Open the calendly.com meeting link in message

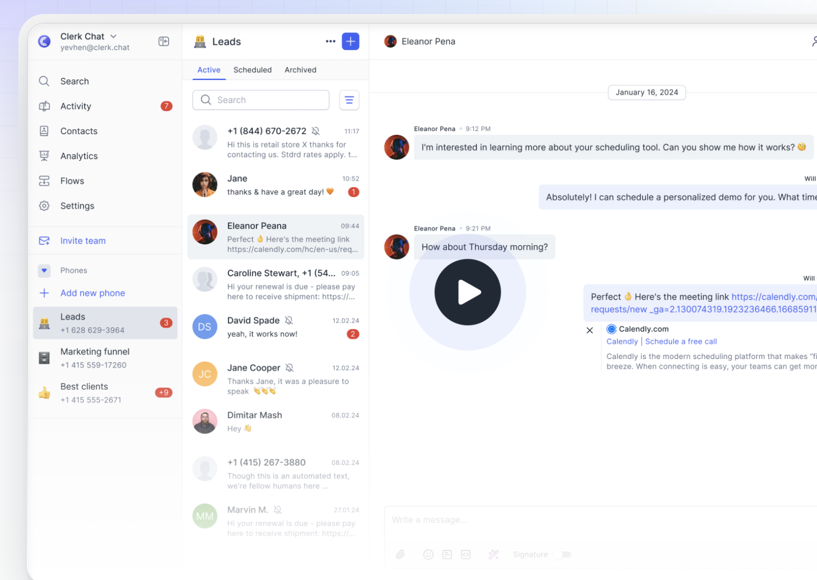coord(703,303)
